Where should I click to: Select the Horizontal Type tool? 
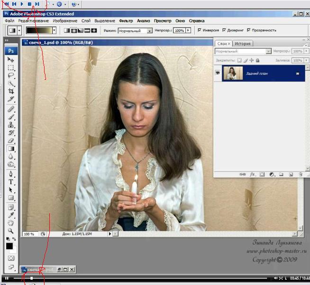pyautogui.click(x=11, y=182)
